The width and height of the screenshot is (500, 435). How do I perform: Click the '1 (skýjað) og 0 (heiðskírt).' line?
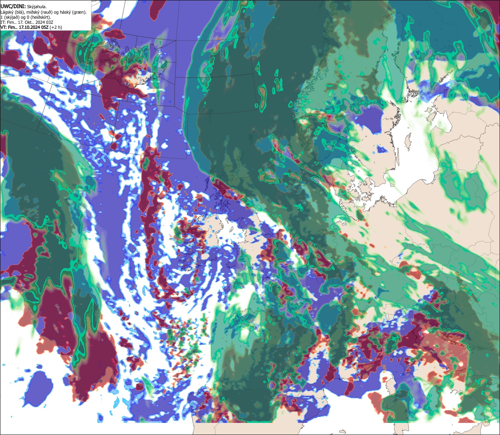pos(26,17)
